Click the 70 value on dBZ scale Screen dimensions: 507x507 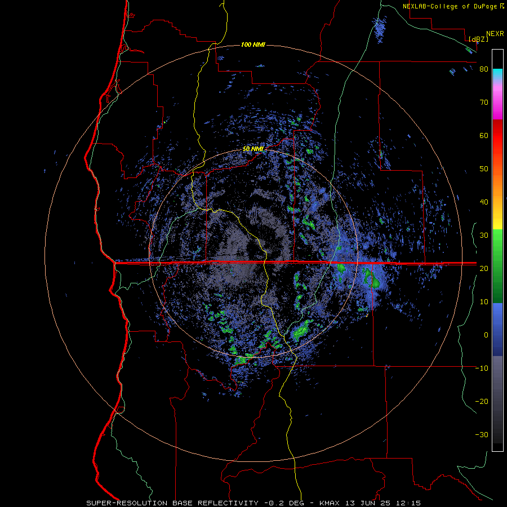coord(484,103)
